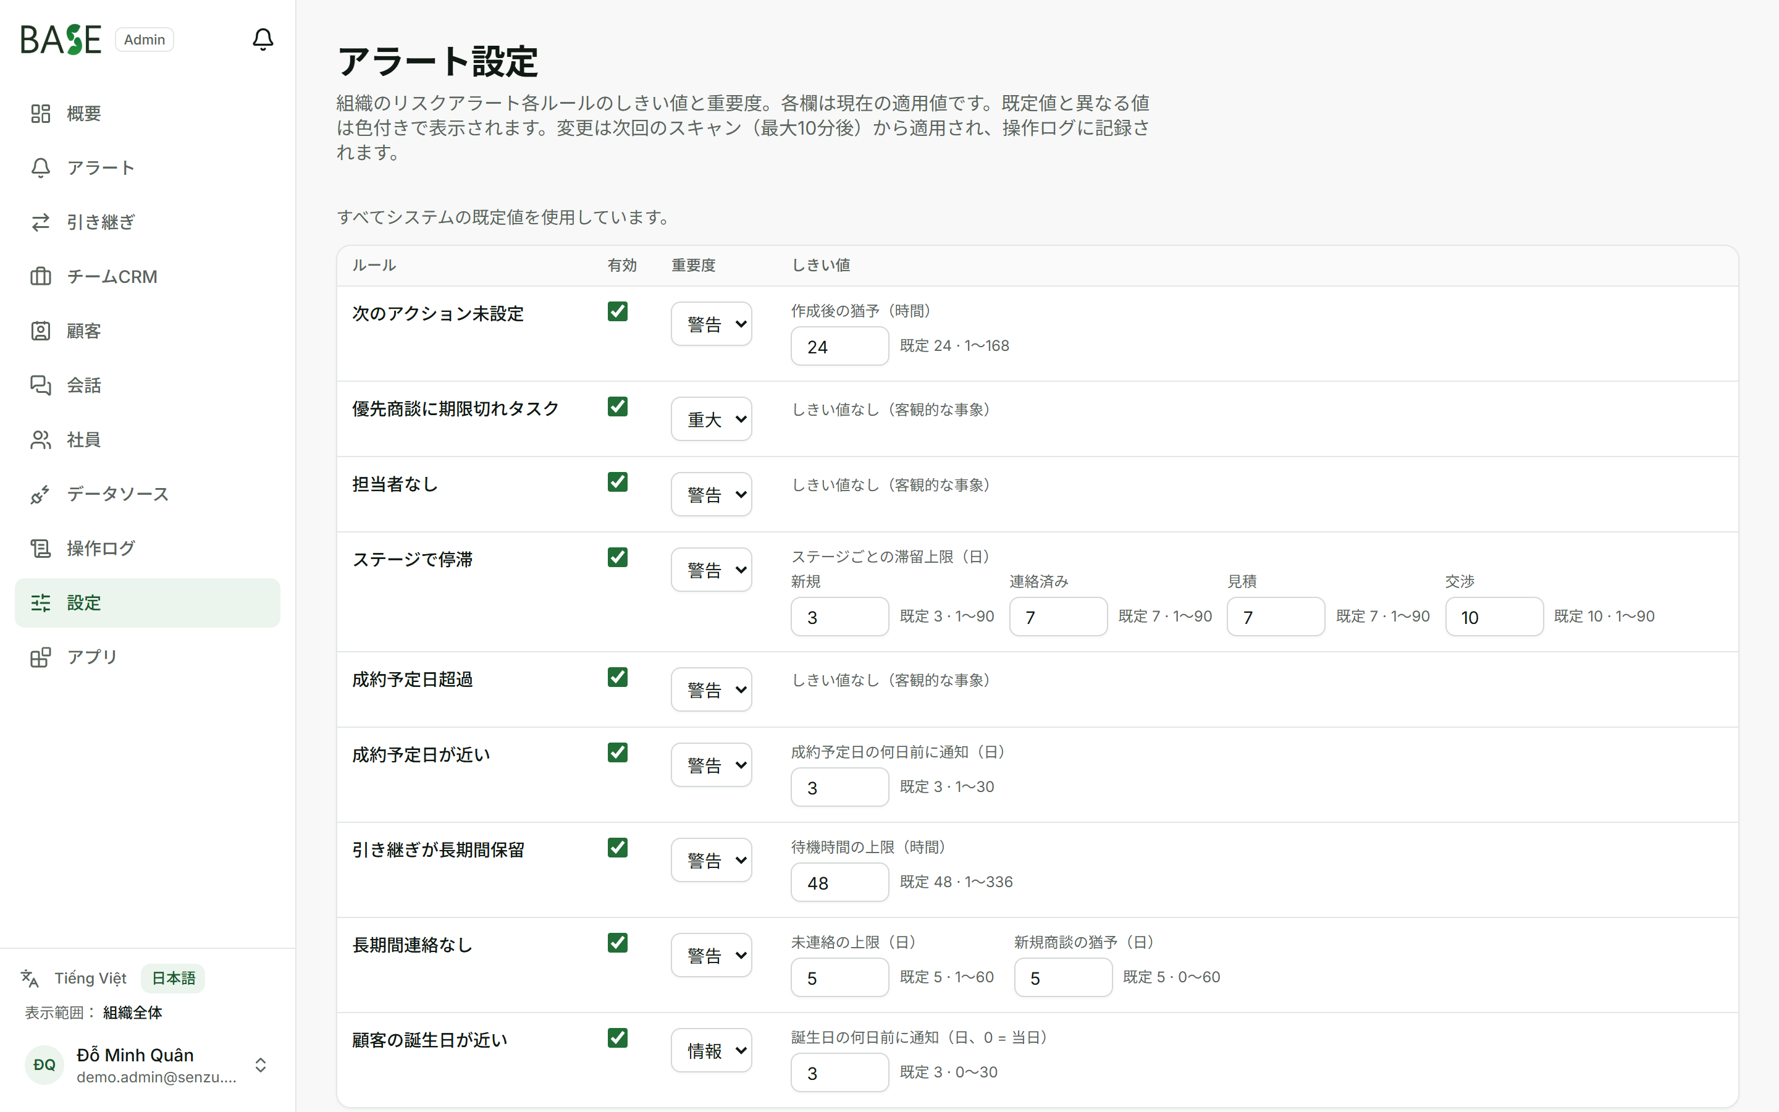Click the データソース plug icon

pyautogui.click(x=40, y=494)
